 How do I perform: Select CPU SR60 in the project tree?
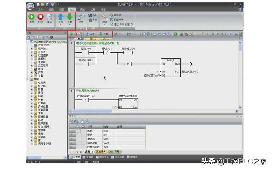pos(44,45)
